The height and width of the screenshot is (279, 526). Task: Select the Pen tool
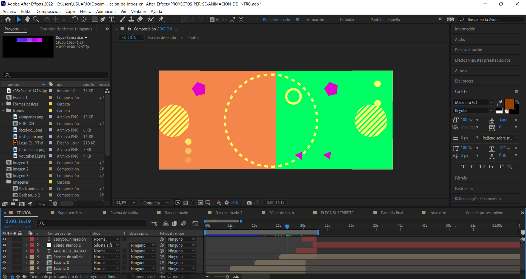103,19
